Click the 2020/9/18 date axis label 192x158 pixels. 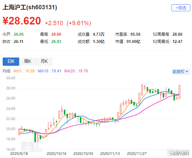pyautogui.click(x=19, y=154)
